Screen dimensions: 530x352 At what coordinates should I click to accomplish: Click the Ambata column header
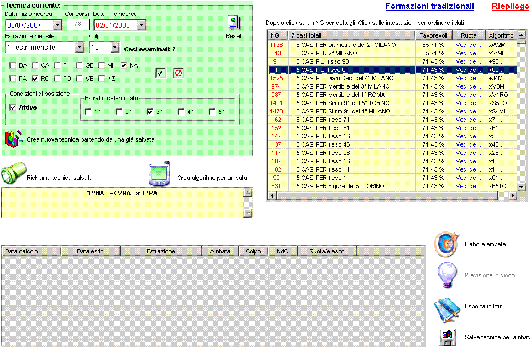pos(220,251)
